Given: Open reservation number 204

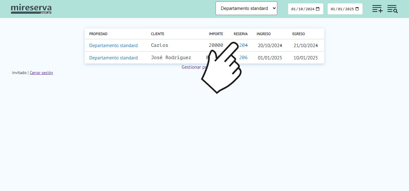Looking at the screenshot, I should click(x=244, y=45).
